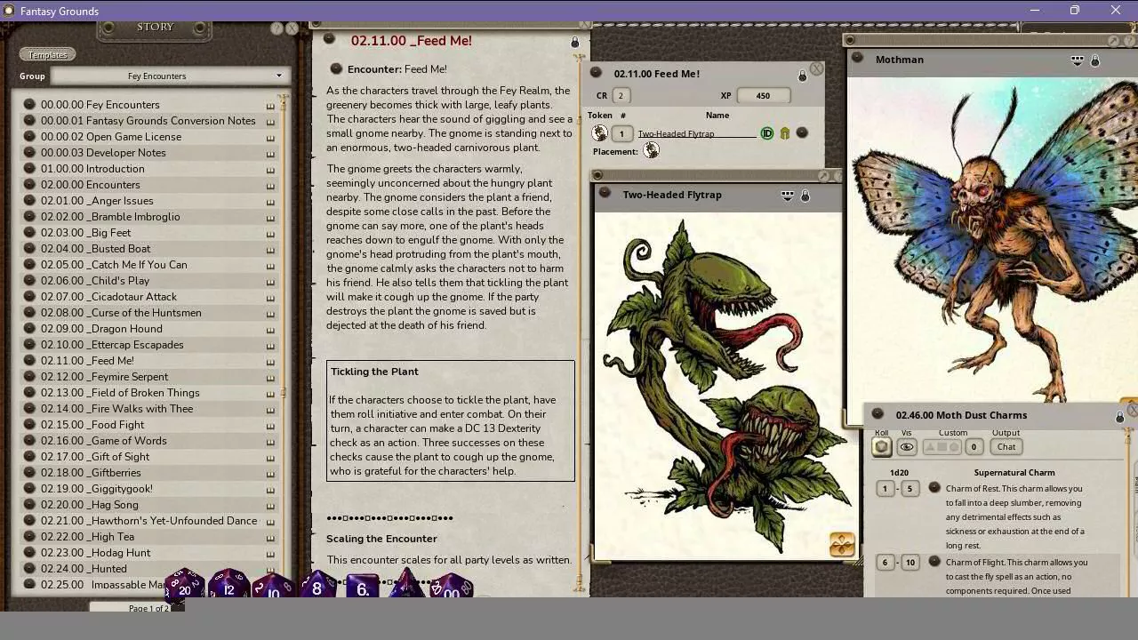Viewport: 1138px width, 640px height.
Task: Click the CR field showing 2
Action: [621, 95]
